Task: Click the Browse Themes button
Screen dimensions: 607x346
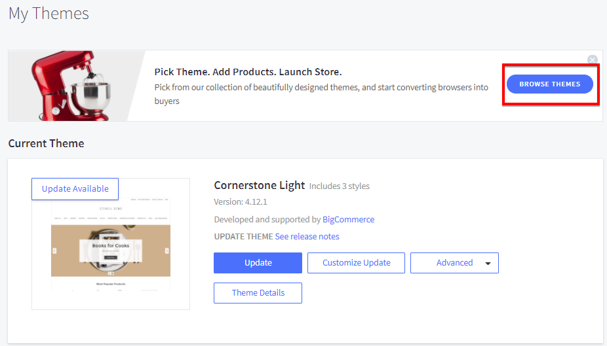Action: pos(549,84)
